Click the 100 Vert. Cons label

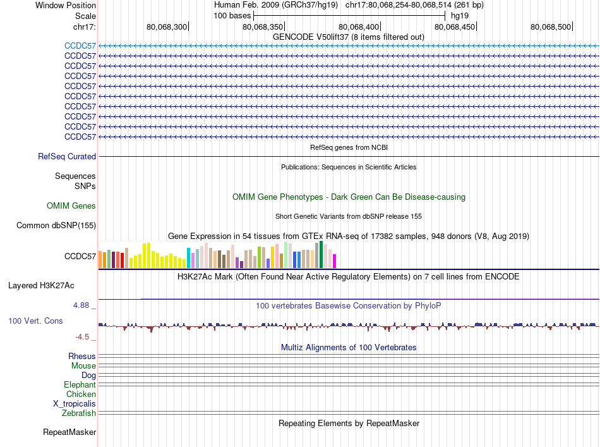35,321
